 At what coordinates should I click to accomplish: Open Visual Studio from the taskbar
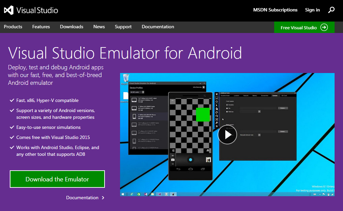pyautogui.click(x=160, y=194)
